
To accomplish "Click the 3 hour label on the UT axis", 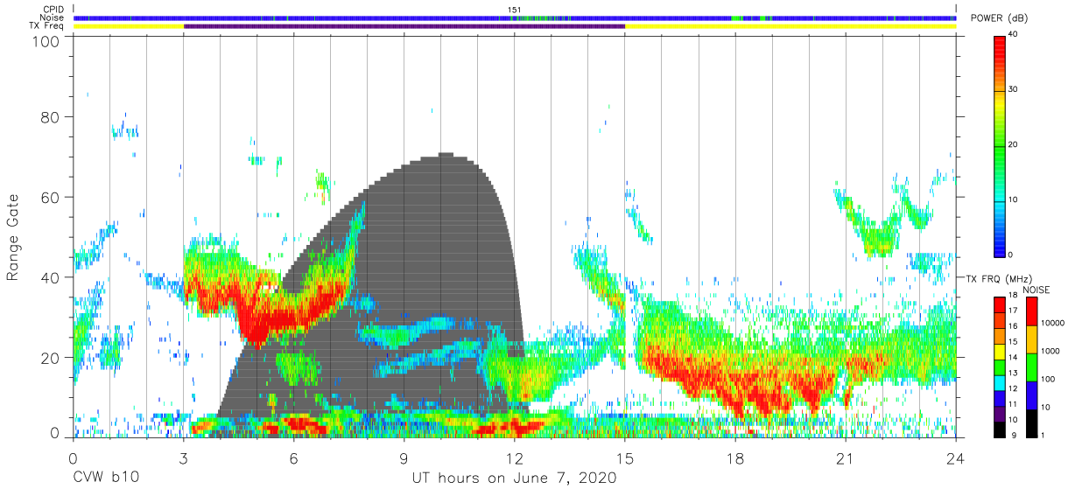I will coord(183,458).
